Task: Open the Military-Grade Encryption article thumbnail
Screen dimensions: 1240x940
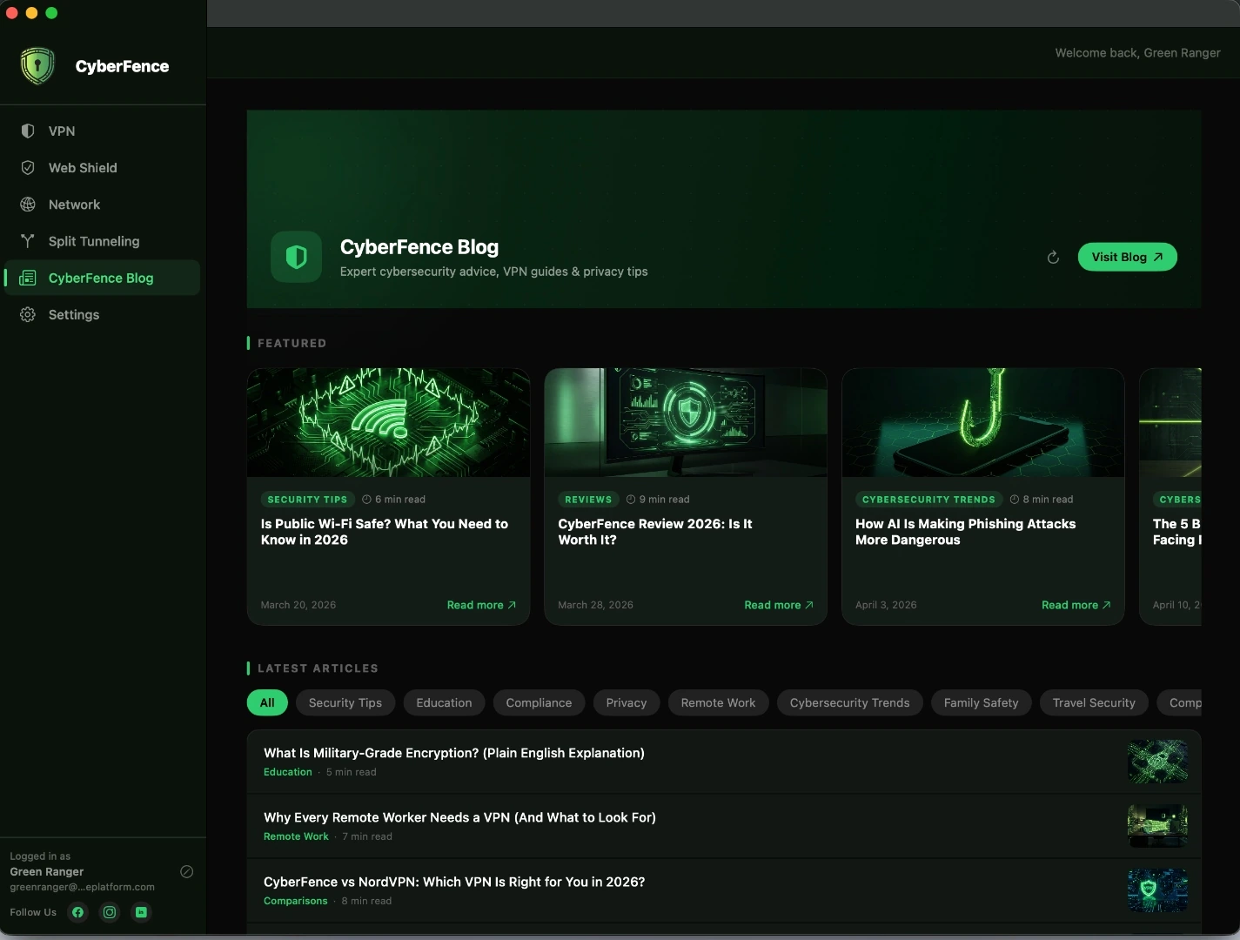Action: coord(1157,762)
